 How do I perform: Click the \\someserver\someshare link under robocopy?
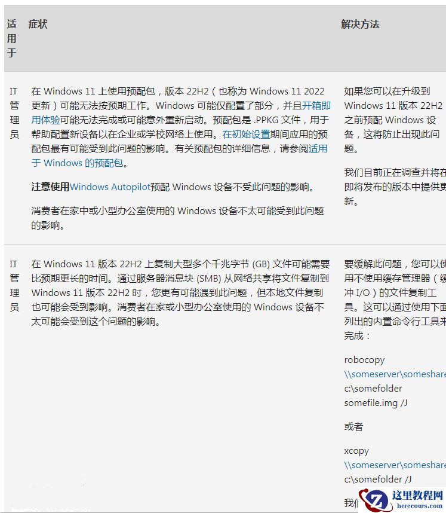tap(395, 374)
